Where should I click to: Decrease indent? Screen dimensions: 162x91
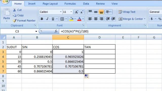pyautogui.click(x=108, y=19)
